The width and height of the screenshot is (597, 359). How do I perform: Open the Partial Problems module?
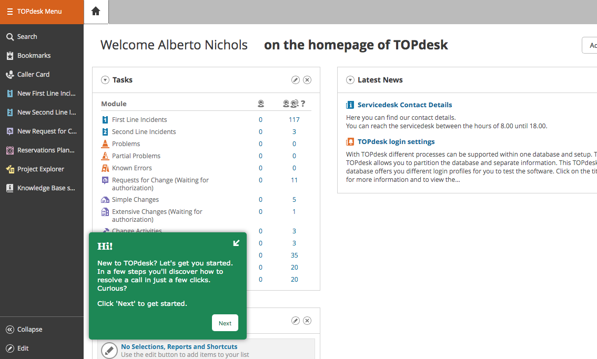(x=136, y=156)
